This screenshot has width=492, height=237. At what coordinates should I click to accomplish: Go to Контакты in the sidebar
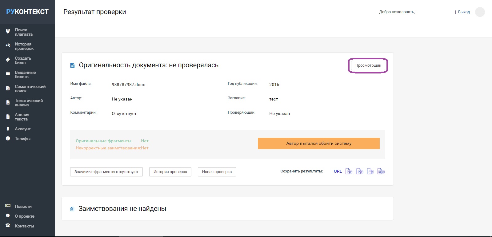[x=24, y=226]
